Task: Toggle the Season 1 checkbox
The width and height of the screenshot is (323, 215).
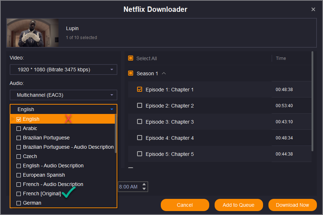Action: pos(131,73)
